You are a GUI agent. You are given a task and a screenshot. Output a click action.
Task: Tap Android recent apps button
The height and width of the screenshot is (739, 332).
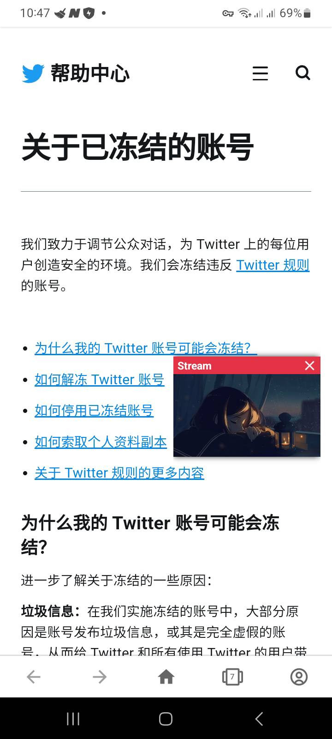tap(73, 719)
